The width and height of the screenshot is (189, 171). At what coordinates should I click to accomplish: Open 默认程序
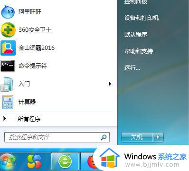tap(136, 34)
